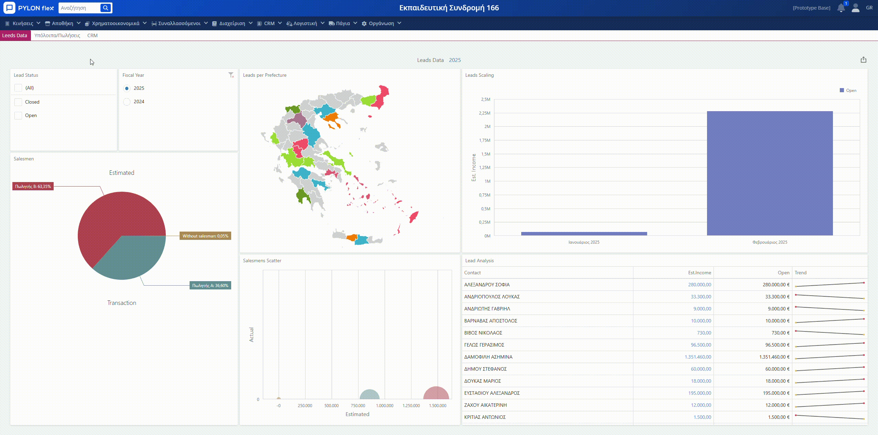
Task: Click the Πωλητής Α pie label
Action: (x=210, y=286)
